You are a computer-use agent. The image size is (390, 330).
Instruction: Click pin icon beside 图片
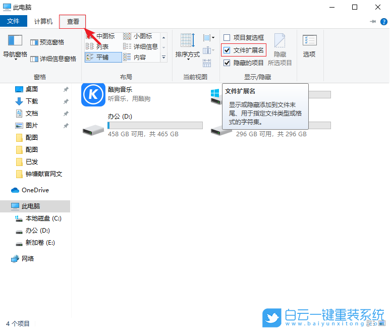[x=66, y=126]
